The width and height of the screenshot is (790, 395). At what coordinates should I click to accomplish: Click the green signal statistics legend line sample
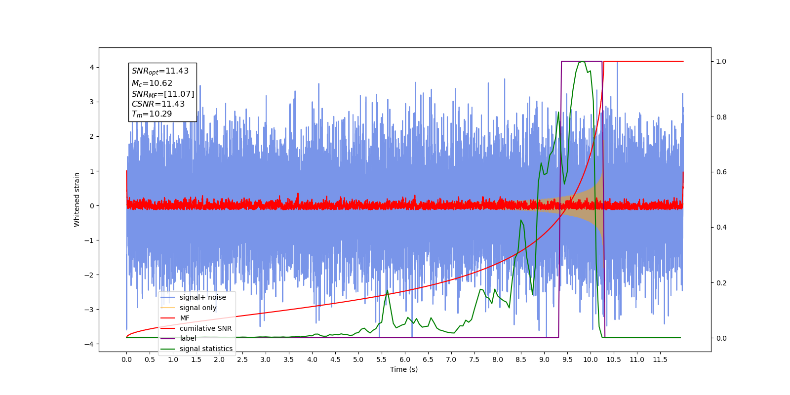[x=168, y=349]
